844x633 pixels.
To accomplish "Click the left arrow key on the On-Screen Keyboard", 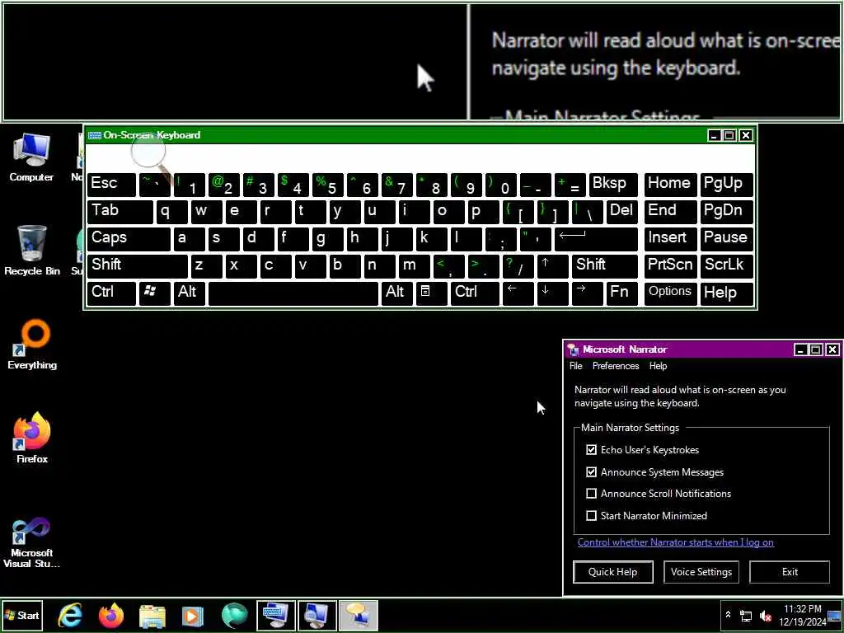I will tap(518, 293).
